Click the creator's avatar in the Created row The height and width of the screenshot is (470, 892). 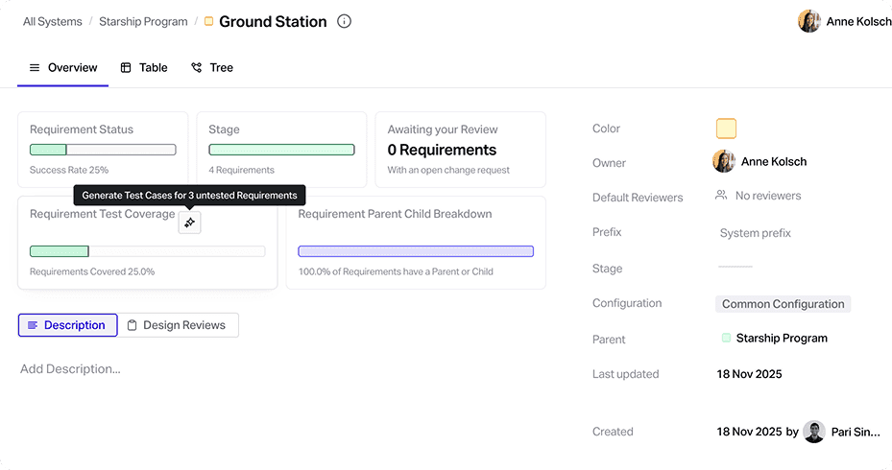[813, 432]
